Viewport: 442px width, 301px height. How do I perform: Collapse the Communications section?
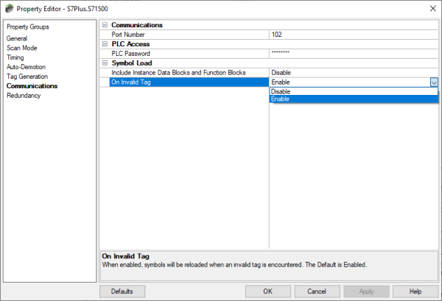105,25
